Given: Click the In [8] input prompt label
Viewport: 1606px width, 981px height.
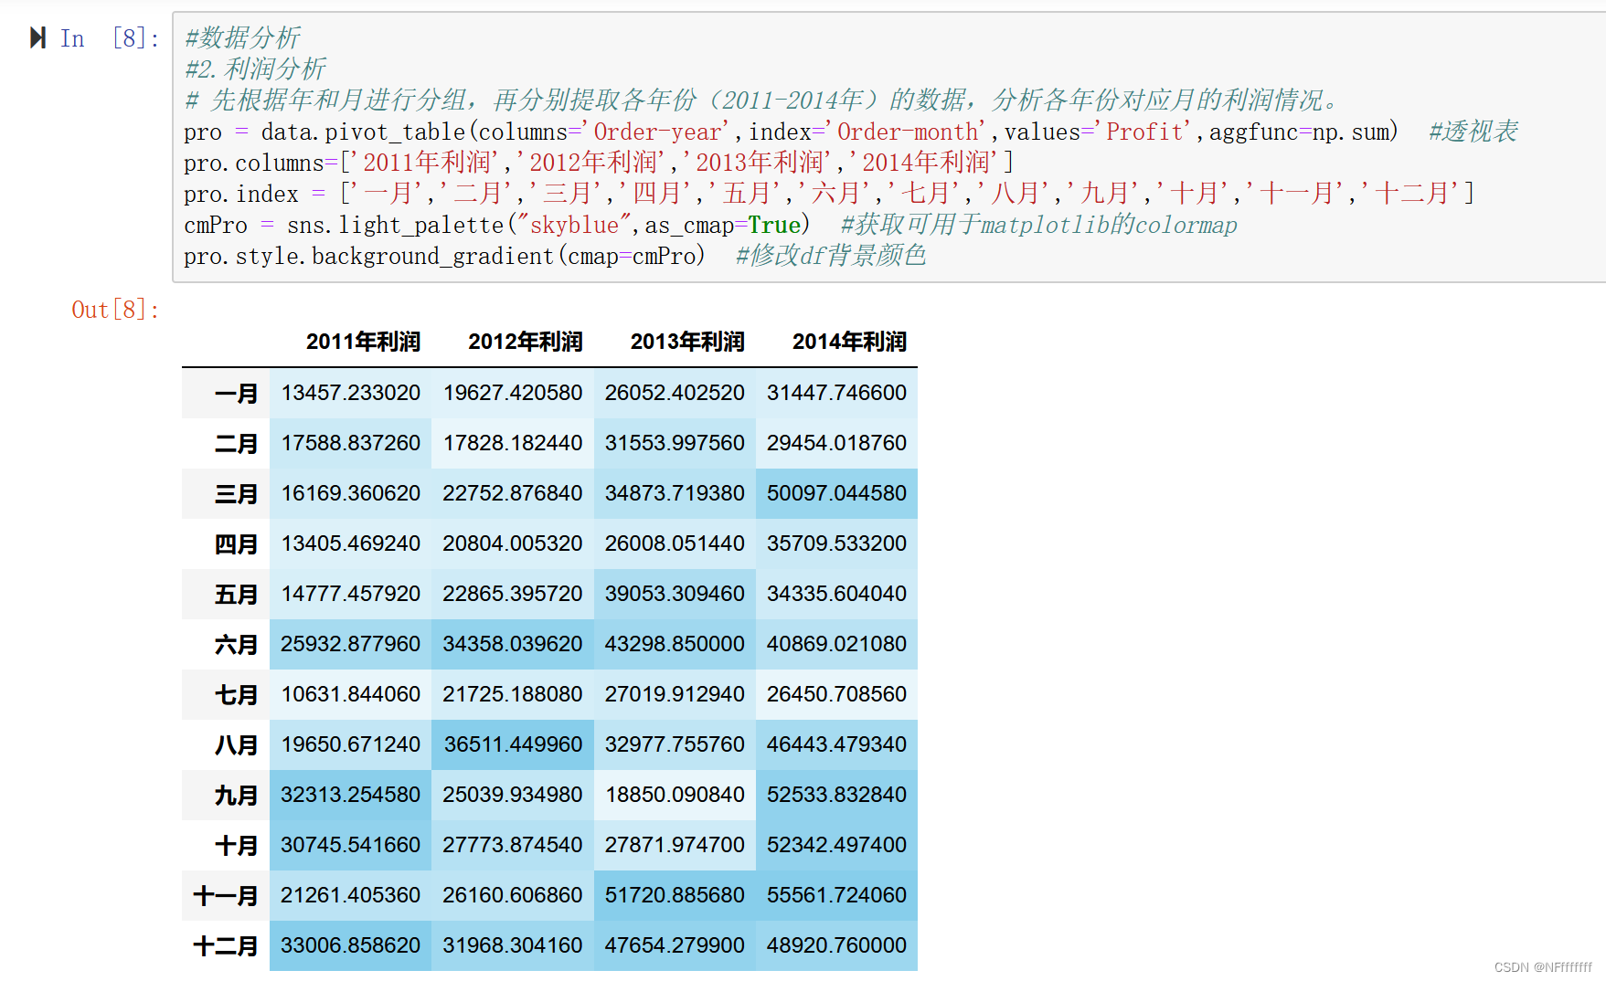Looking at the screenshot, I should pos(110,38).
